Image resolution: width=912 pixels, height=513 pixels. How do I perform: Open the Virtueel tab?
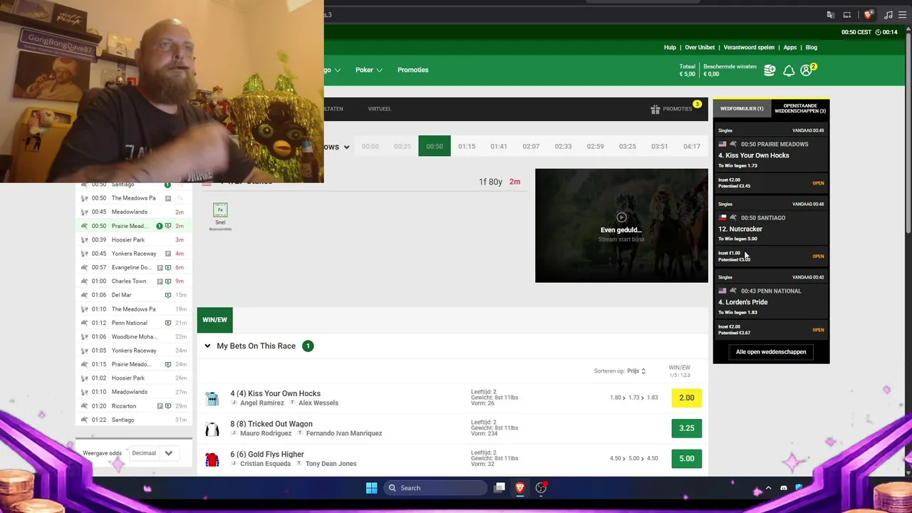click(380, 109)
